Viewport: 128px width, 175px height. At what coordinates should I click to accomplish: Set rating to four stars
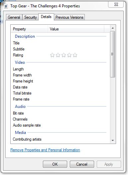coord(69,55)
